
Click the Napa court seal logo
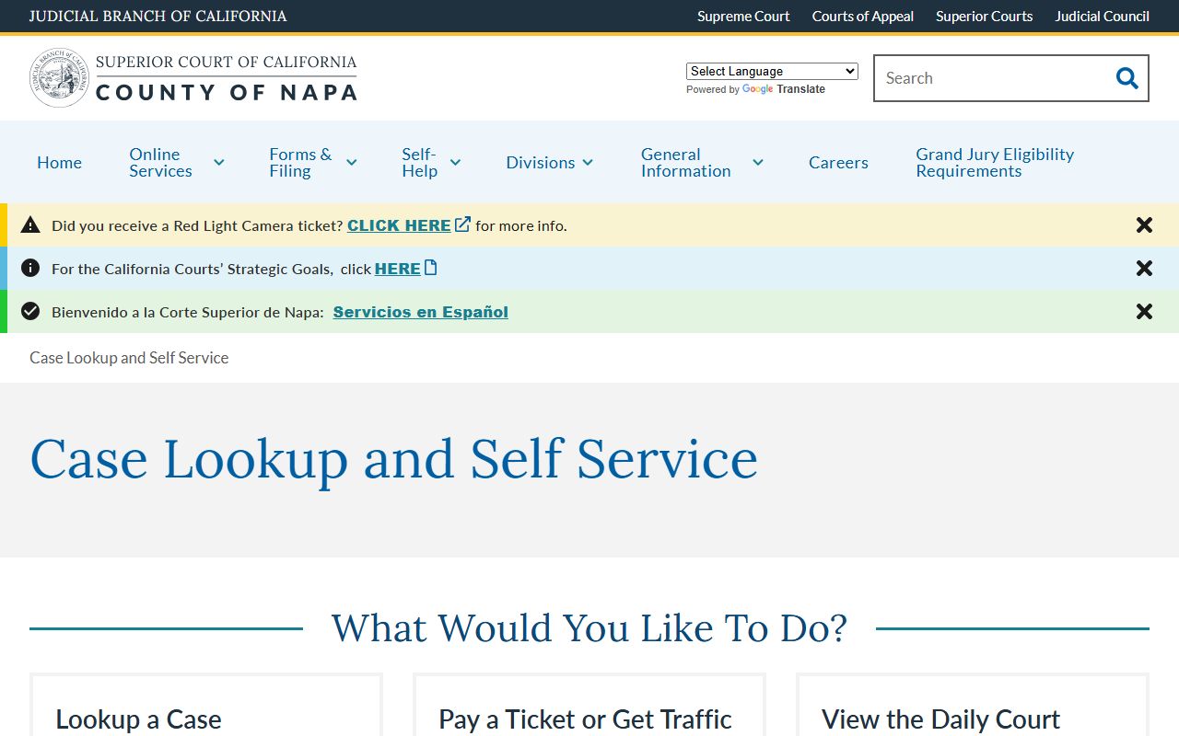(59, 78)
